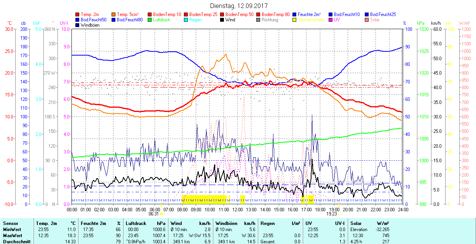This screenshot has width=476, height=244.
Task: Click the yellow Sonnenschein legend swatch
Action: (x=295, y=20)
